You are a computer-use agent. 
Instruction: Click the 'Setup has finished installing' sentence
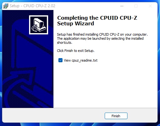pos(102,34)
